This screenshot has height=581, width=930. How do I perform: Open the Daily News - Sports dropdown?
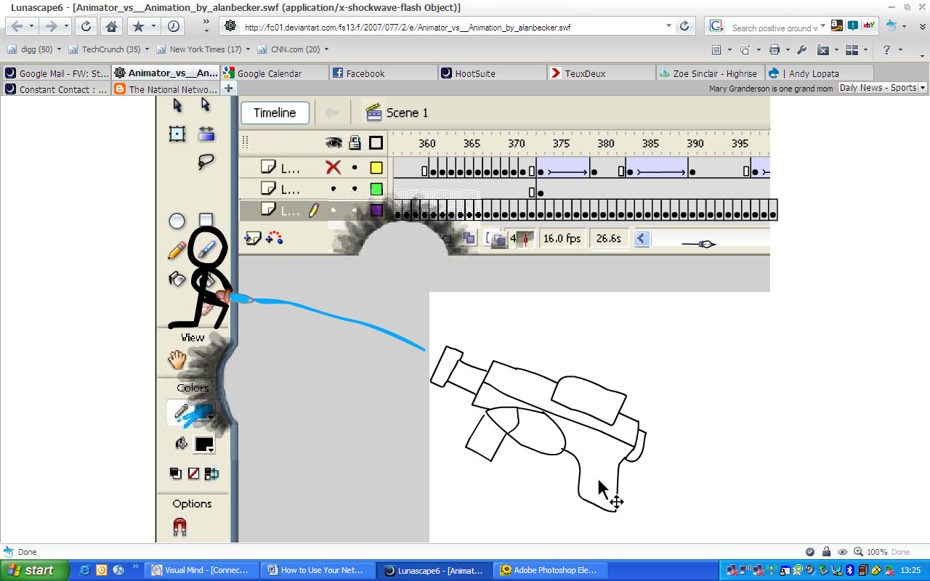coord(883,87)
